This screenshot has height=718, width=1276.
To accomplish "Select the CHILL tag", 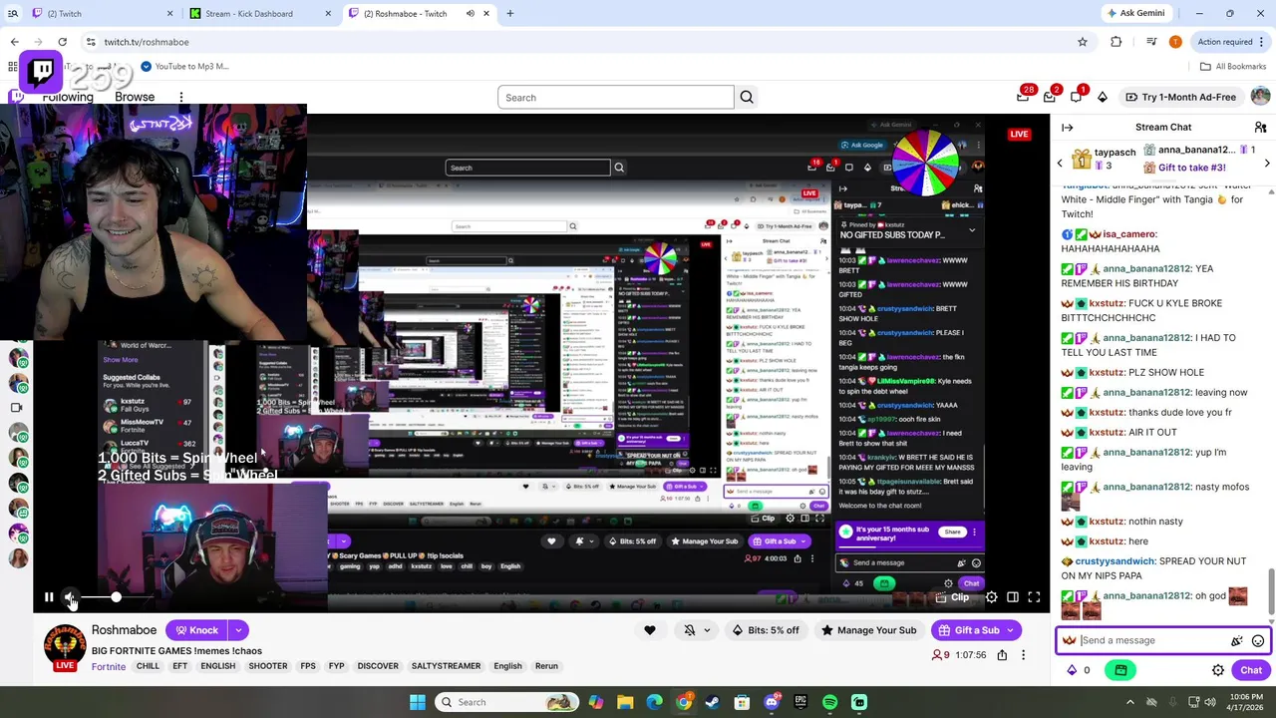I will (148, 666).
